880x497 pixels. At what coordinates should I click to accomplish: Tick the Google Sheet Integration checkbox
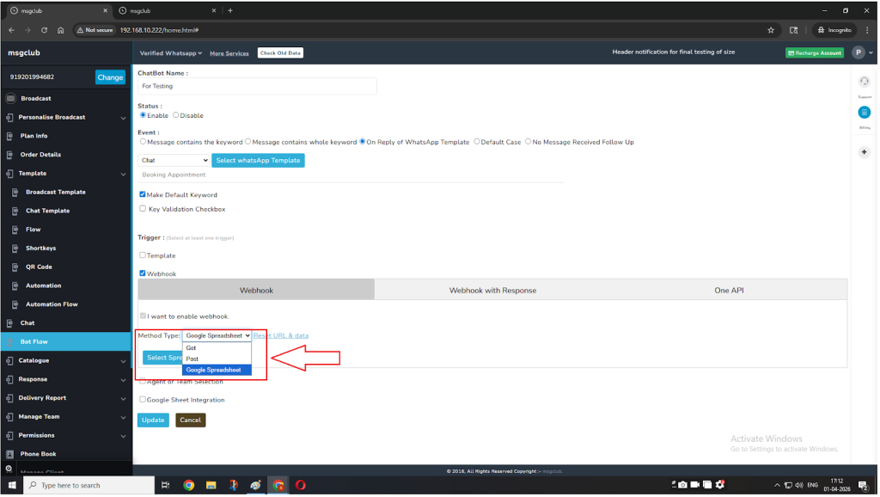click(x=143, y=400)
